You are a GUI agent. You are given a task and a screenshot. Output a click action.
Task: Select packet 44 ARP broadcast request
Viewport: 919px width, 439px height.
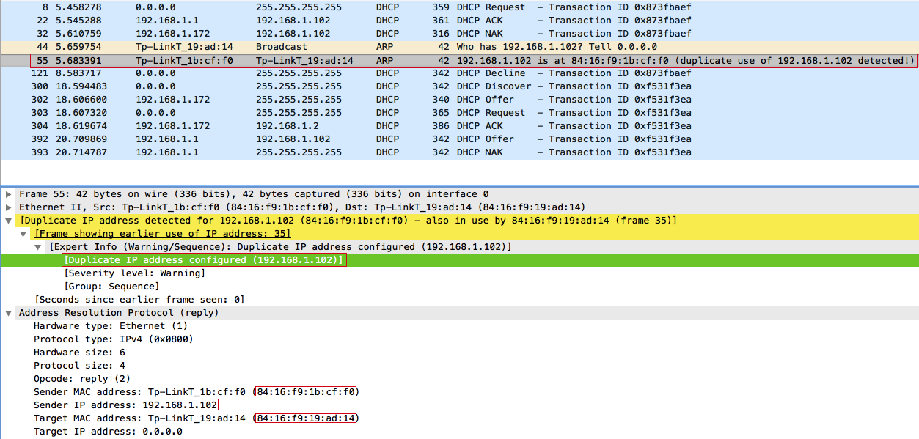(x=459, y=47)
